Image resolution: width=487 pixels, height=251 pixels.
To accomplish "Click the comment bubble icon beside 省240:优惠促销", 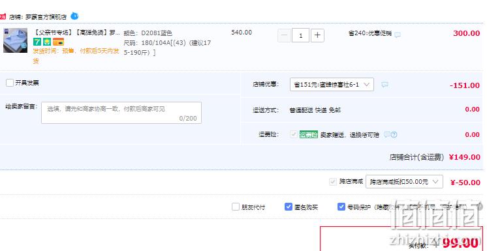I will pyautogui.click(x=398, y=35).
